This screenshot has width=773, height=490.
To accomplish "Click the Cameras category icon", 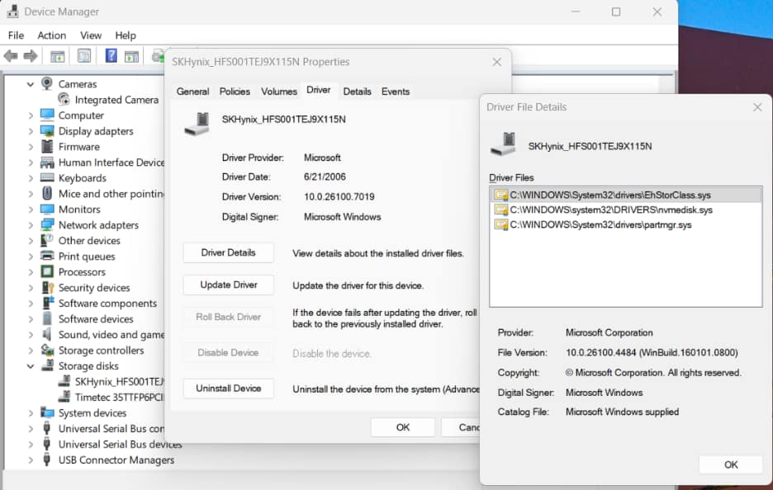I will pos(47,83).
